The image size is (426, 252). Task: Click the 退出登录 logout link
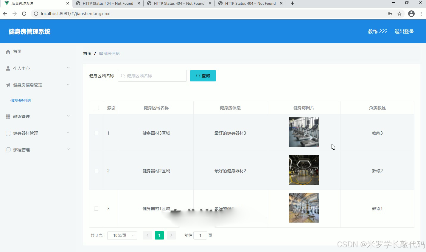[x=404, y=31]
